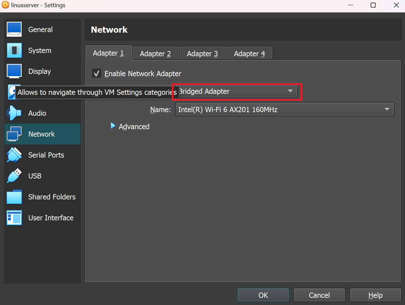Switch to the Adapter 3 tab
This screenshot has height=305, width=405.
pyautogui.click(x=202, y=54)
